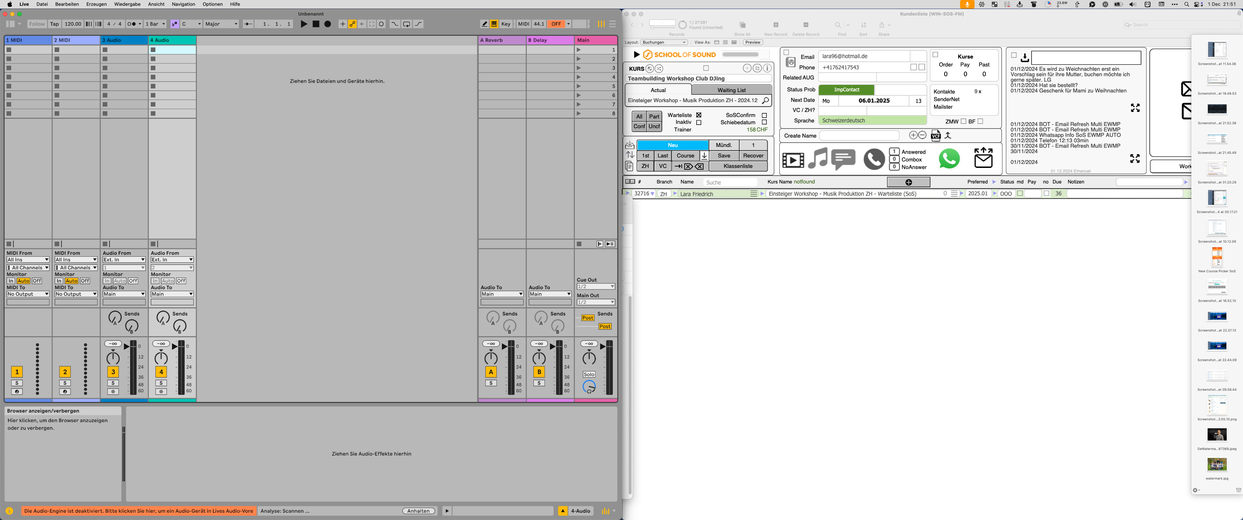Click the info icon in KURS panel

(767, 69)
